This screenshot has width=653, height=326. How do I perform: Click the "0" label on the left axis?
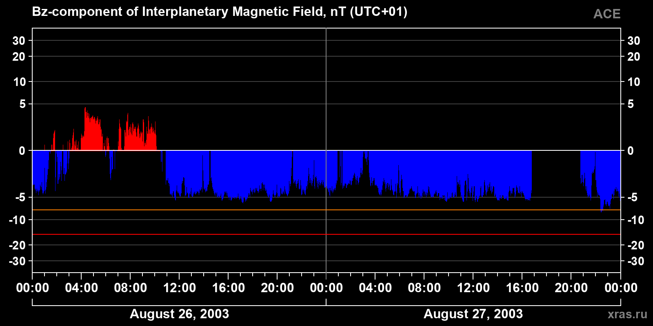(22, 151)
